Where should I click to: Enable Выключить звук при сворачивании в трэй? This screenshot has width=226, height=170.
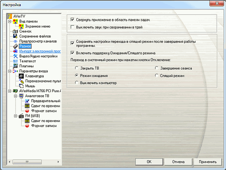pyautogui.click(x=73, y=27)
